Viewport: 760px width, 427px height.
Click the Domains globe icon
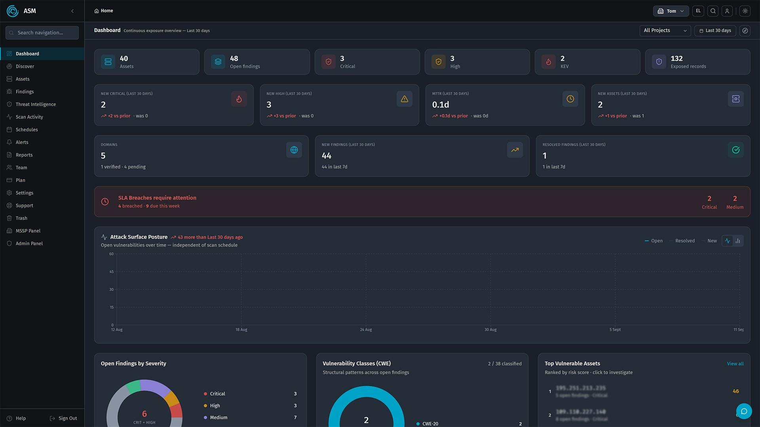[294, 150]
